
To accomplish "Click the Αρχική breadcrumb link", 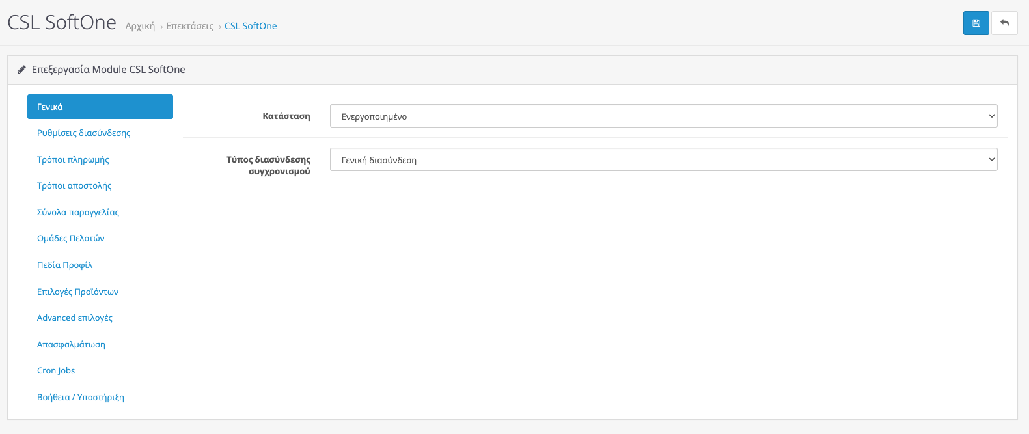I will pyautogui.click(x=140, y=26).
